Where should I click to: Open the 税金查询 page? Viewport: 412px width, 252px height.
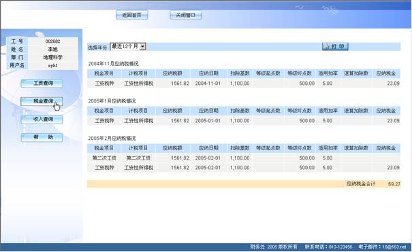tap(42, 101)
